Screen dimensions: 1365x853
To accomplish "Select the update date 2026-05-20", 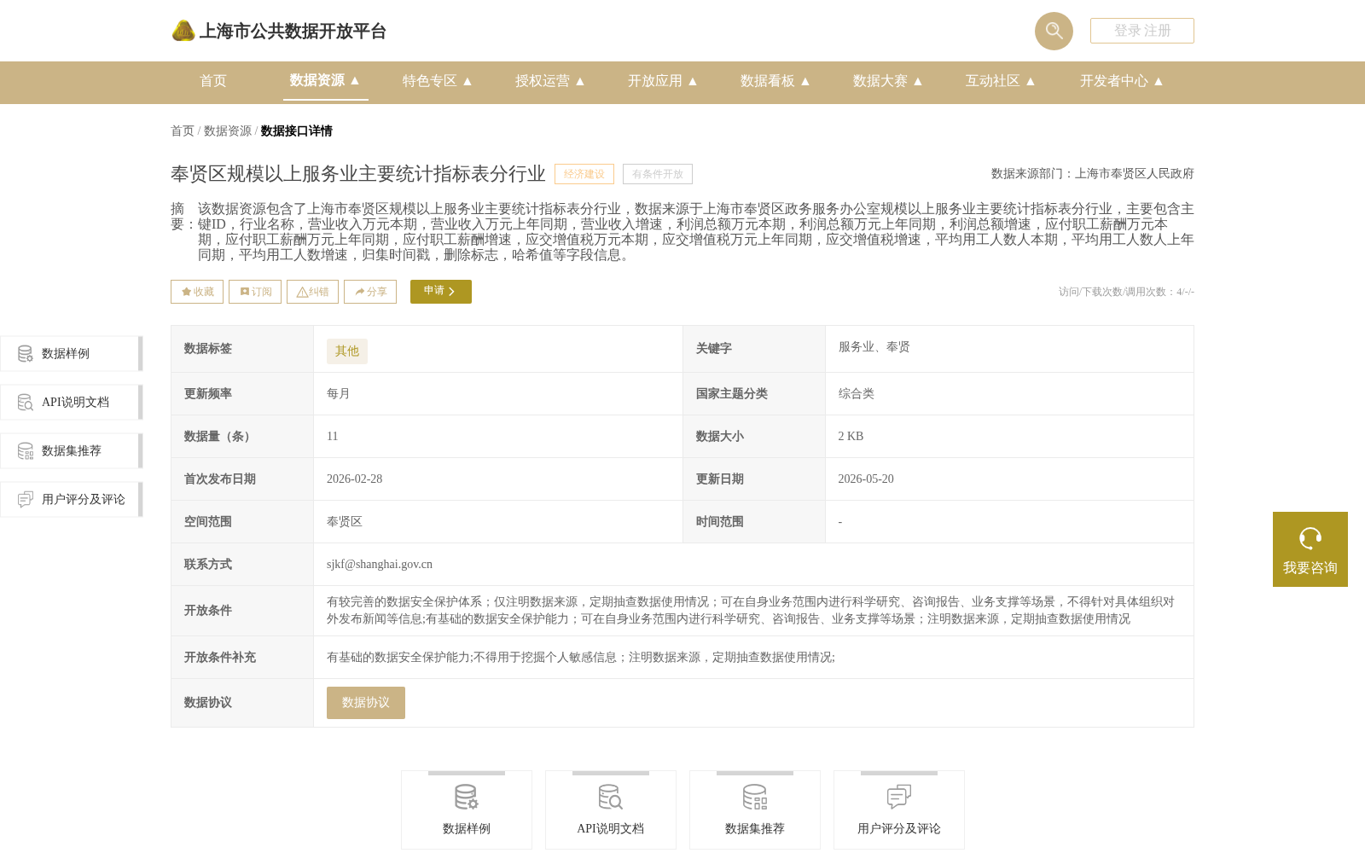I will tap(866, 479).
